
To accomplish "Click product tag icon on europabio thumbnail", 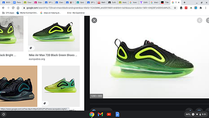I will (x=31, y=48).
